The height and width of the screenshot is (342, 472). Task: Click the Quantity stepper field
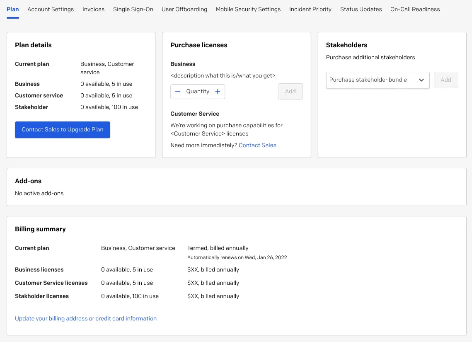198,92
